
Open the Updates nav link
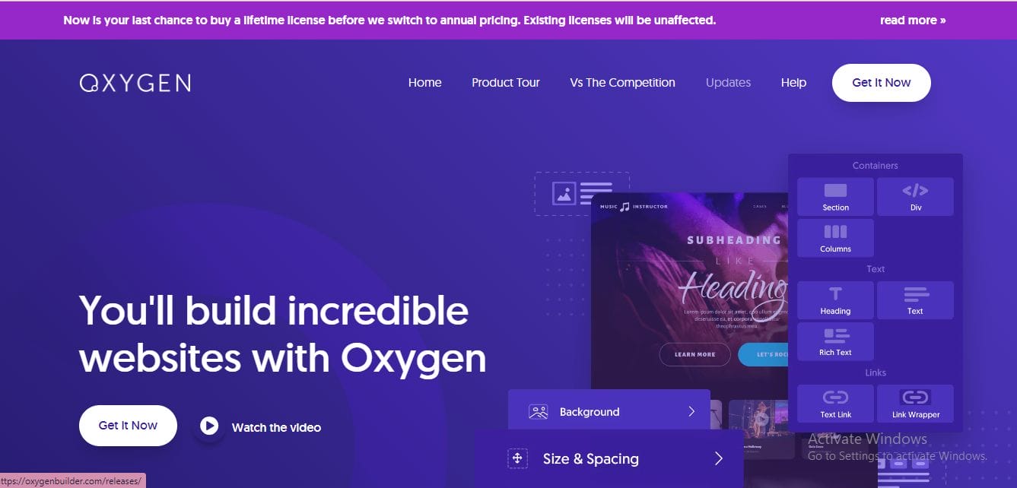point(728,83)
